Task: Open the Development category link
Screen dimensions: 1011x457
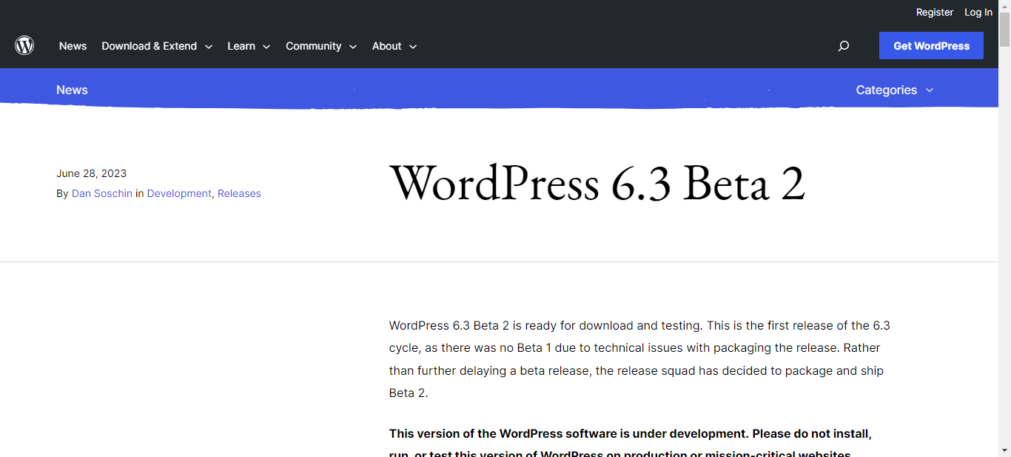Action: 179,193
